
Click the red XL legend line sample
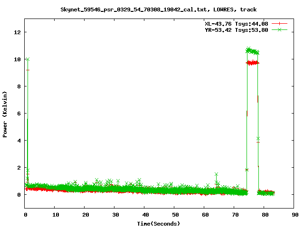click(x=279, y=24)
